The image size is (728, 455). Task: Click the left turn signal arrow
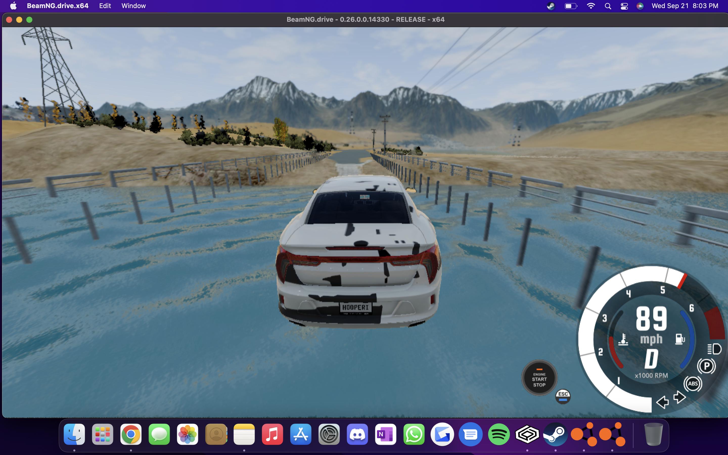662,402
